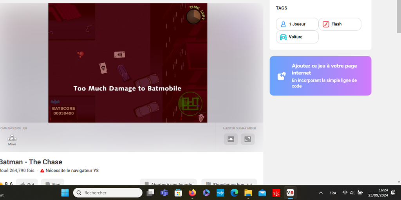The height and width of the screenshot is (200, 401).
Task: Maximize the game to fullscreen
Action: [x=247, y=139]
